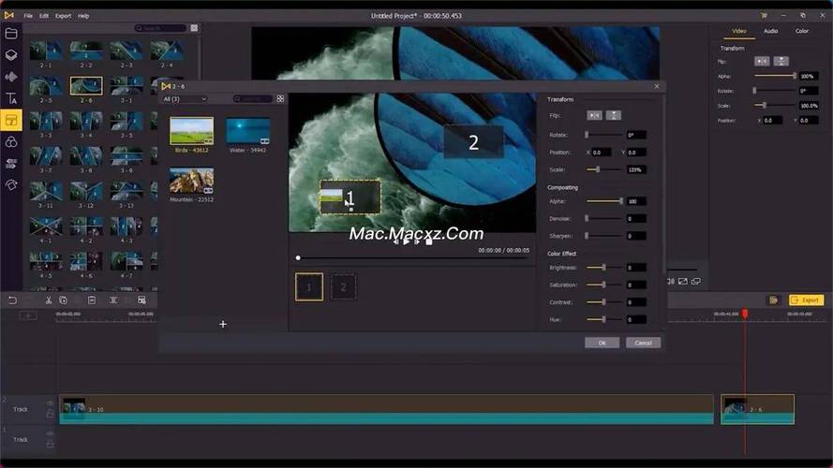Screen dimensions: 833x468
Task: Open the Transitions panel in sidebar
Action: [11, 164]
